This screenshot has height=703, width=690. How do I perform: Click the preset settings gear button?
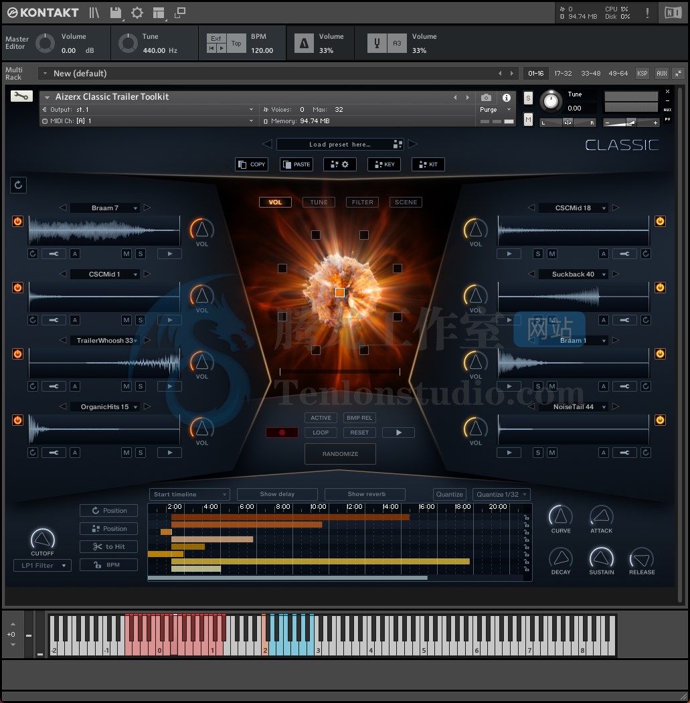[339, 164]
